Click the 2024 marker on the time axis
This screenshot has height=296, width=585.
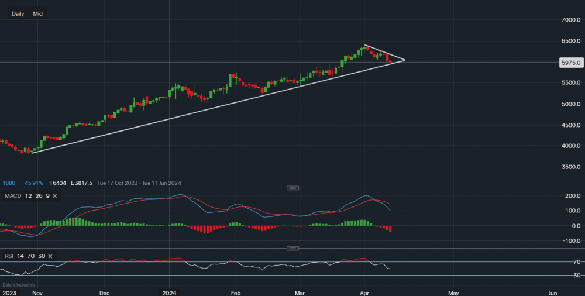(169, 292)
